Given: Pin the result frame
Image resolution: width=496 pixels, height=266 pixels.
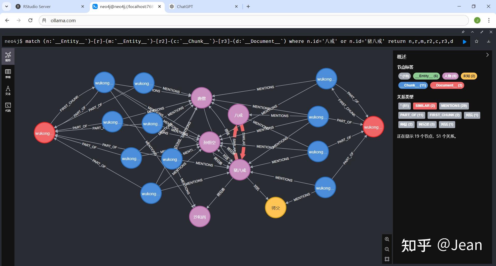Looking at the screenshot, I should coord(463,32).
